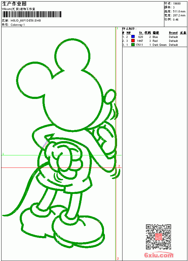
Task: Click the Dark Green row description
Action: coord(159,45)
